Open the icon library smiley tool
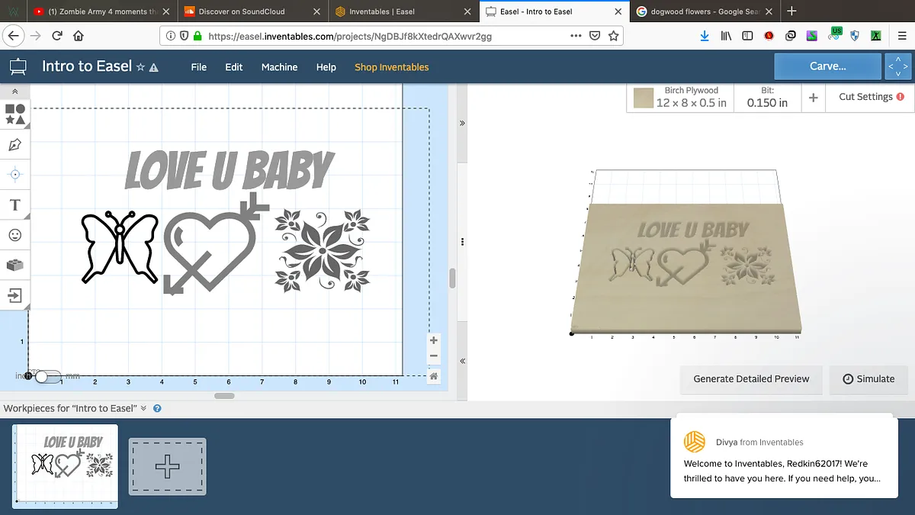This screenshot has height=515, width=915. click(x=15, y=235)
